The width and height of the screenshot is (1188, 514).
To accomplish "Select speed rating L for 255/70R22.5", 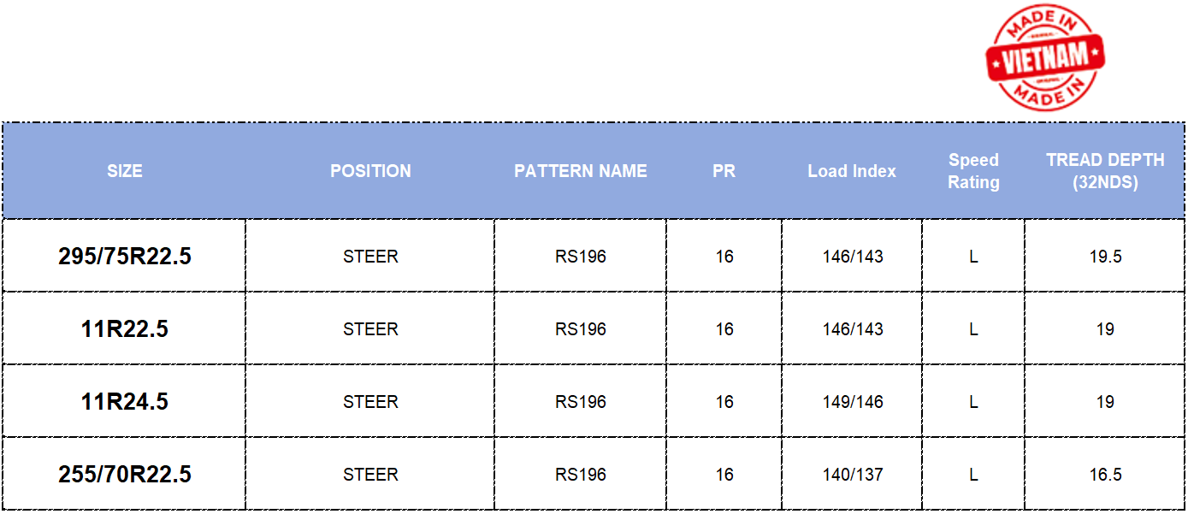I will 973,475.
